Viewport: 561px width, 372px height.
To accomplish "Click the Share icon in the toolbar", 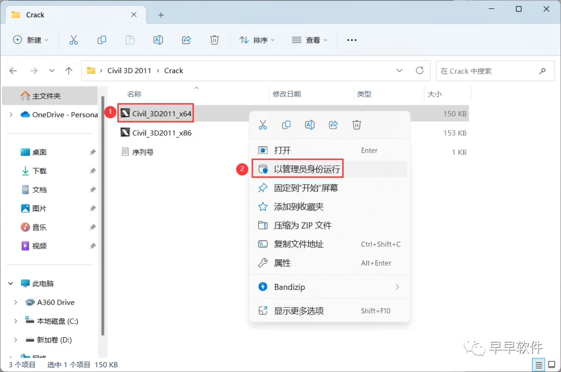I will click(x=186, y=40).
